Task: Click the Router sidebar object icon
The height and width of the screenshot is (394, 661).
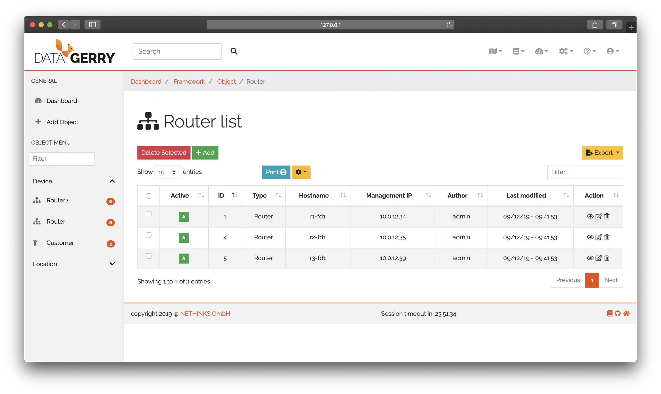Action: click(x=37, y=221)
